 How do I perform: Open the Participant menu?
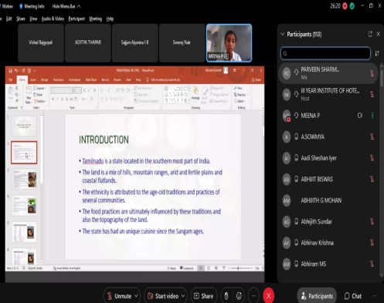click(76, 19)
